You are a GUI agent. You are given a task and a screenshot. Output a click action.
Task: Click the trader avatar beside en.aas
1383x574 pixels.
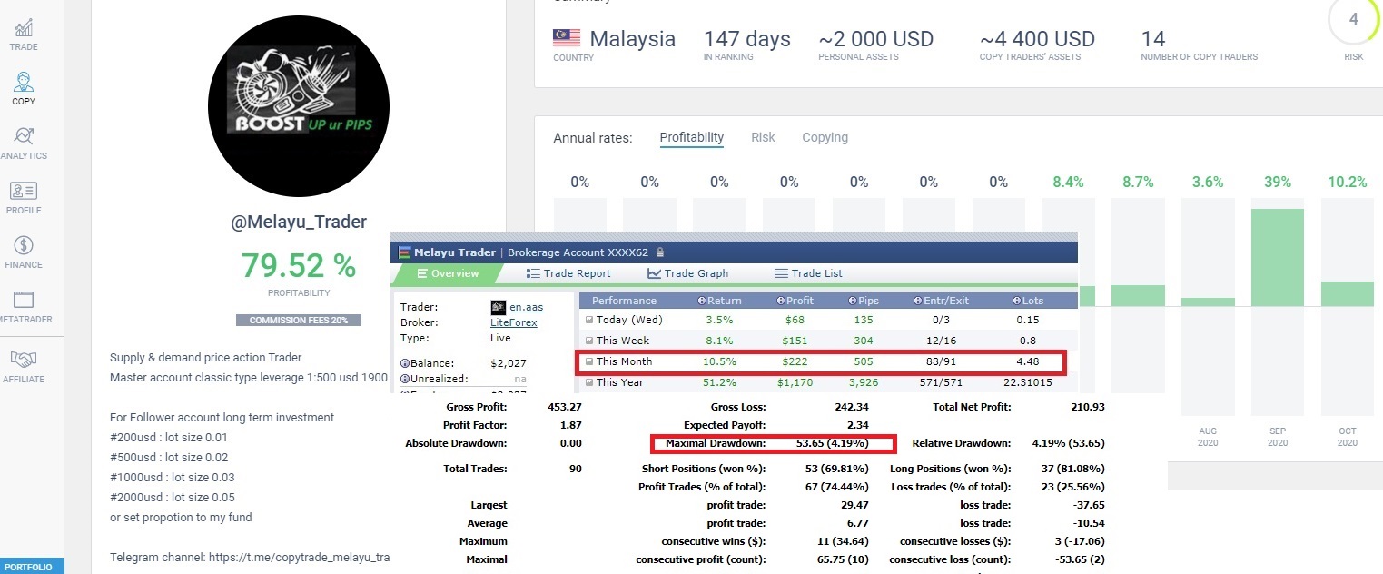coord(498,308)
